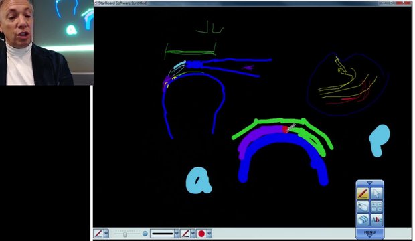This screenshot has width=415, height=241.
Task: Open the pen type dropdown arrow
Action: (x=106, y=234)
